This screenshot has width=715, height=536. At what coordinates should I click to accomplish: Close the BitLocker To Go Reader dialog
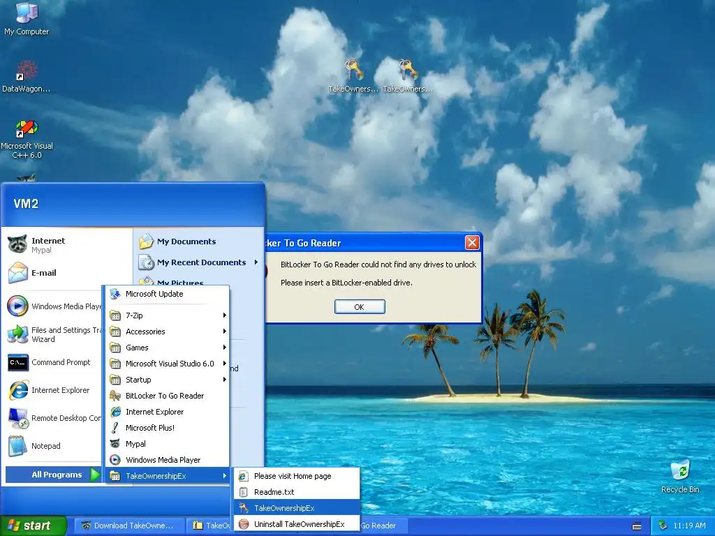[x=472, y=242]
